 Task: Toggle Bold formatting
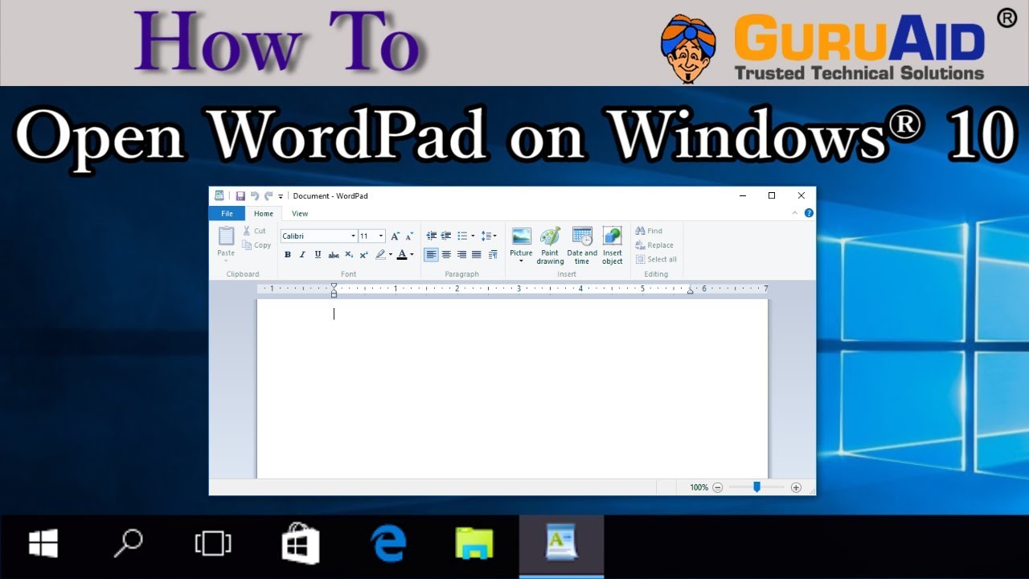(x=288, y=255)
